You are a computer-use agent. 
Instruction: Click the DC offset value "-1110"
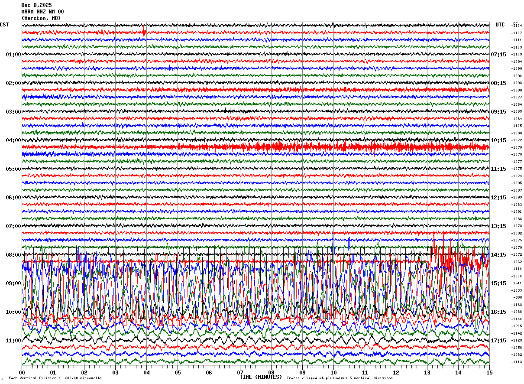517,269
